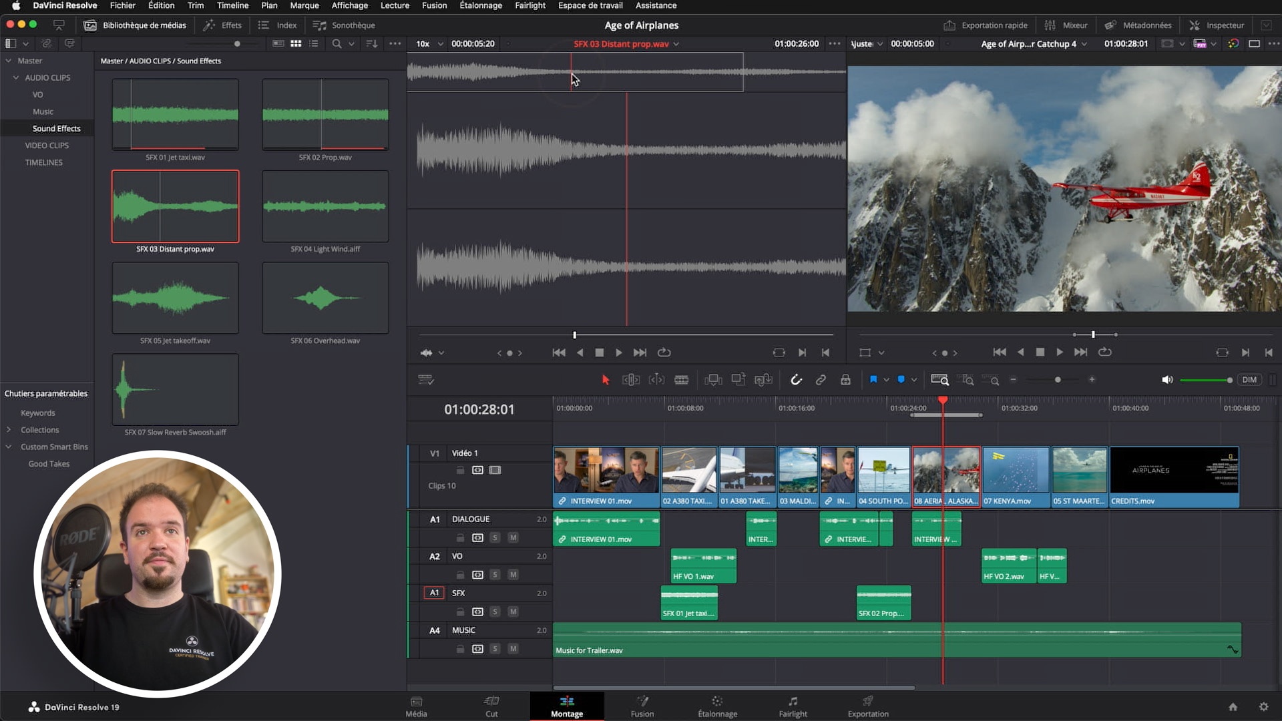This screenshot has width=1282, height=721.
Task: Mute the DIALOGUE track with M button
Action: point(513,537)
